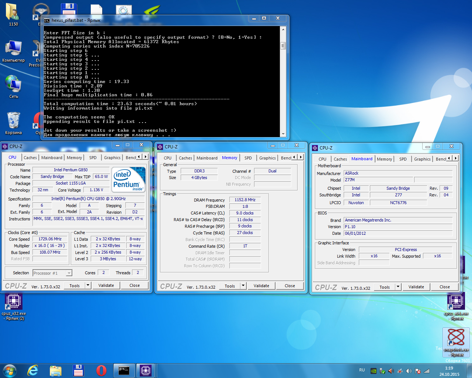The width and height of the screenshot is (472, 378).
Task: Open Windows Explorer from taskbar
Action: pos(56,371)
